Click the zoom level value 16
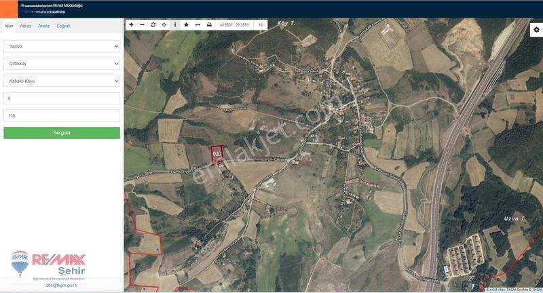Image resolution: width=543 pixels, height=293 pixels. 261,25
